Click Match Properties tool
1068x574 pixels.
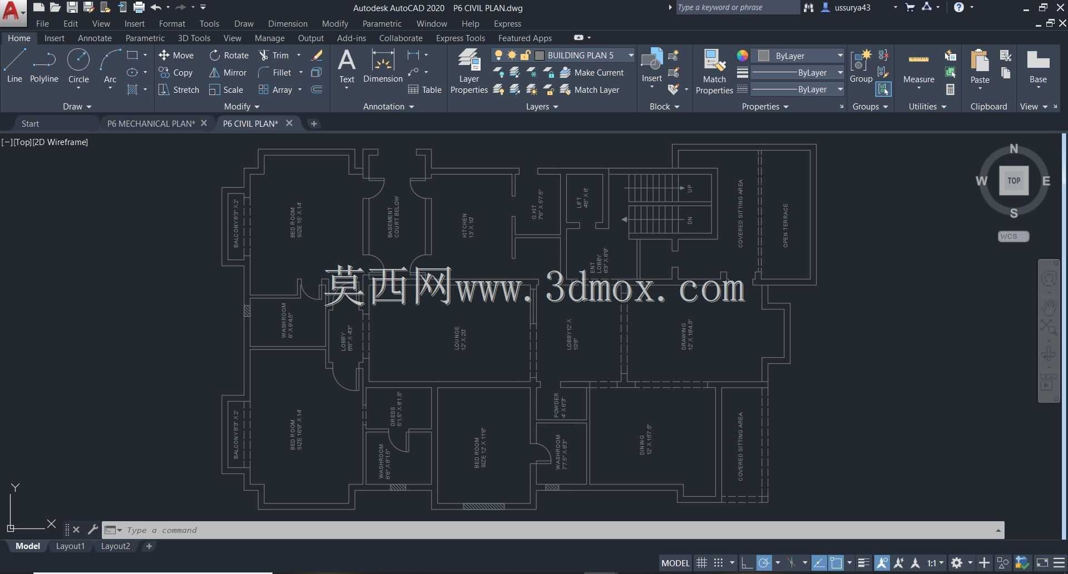coord(714,71)
